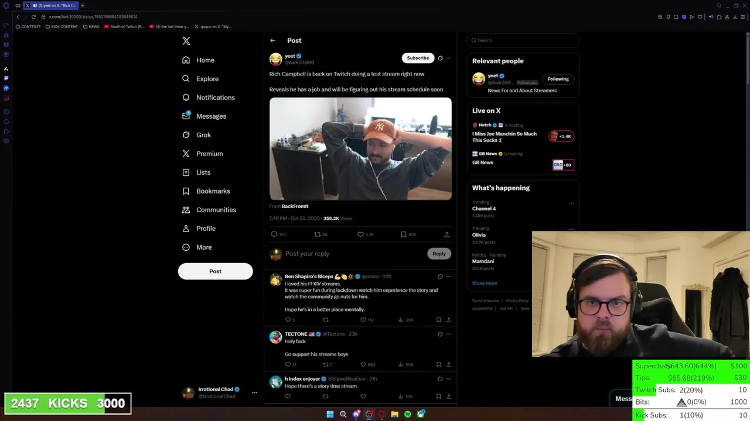The width and height of the screenshot is (750, 421).
Task: Open TECTONE's profile avatar
Action: click(x=275, y=337)
